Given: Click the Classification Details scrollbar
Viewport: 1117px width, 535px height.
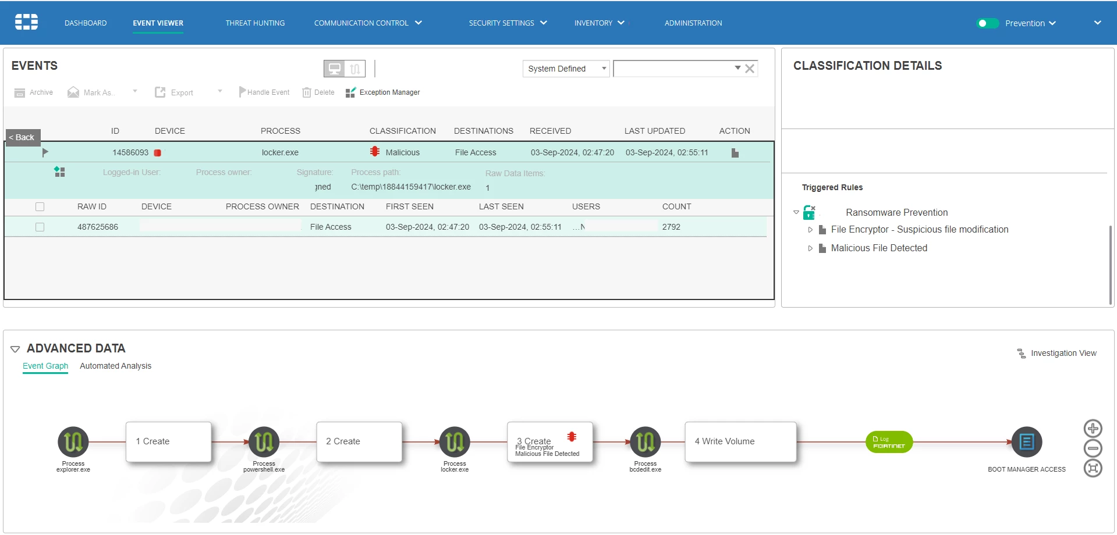Looking at the screenshot, I should (1110, 265).
